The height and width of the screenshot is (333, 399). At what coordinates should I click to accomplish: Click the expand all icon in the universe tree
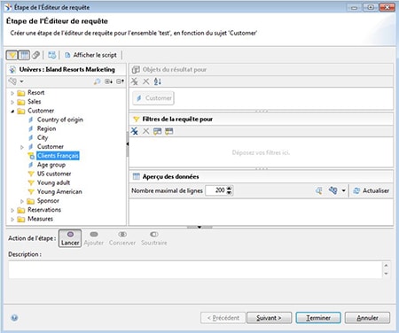coord(108,81)
